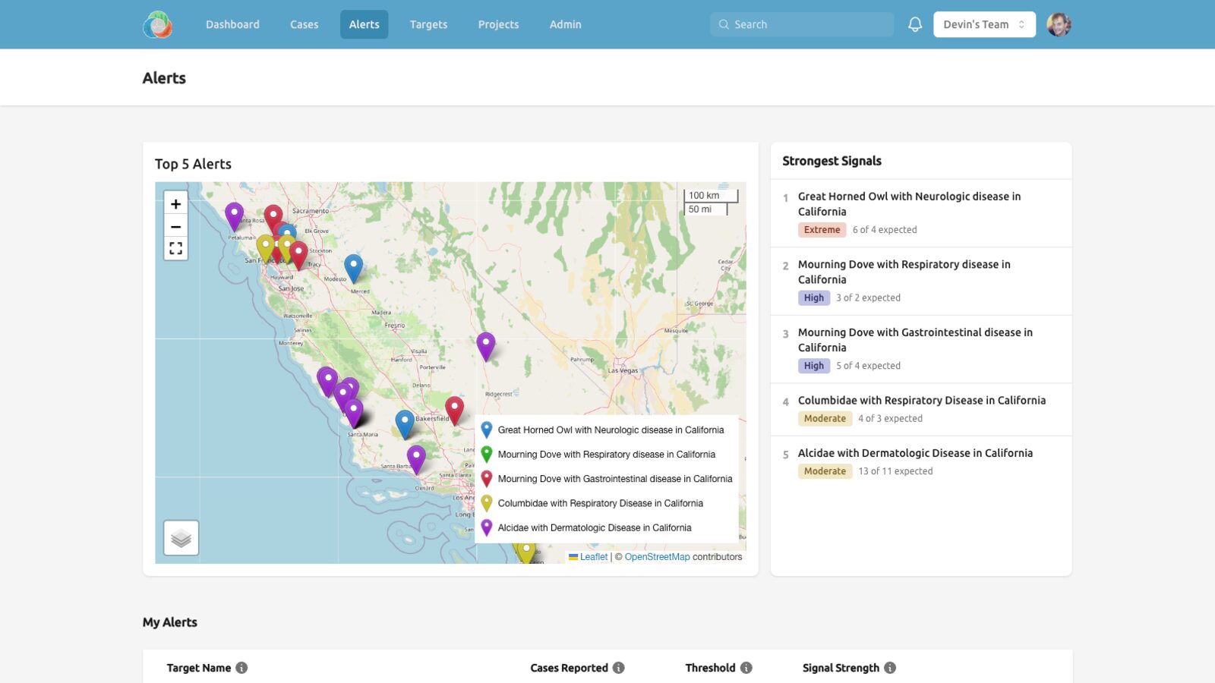Image resolution: width=1215 pixels, height=683 pixels.
Task: Click the info icon beside Cases Reported
Action: point(619,668)
